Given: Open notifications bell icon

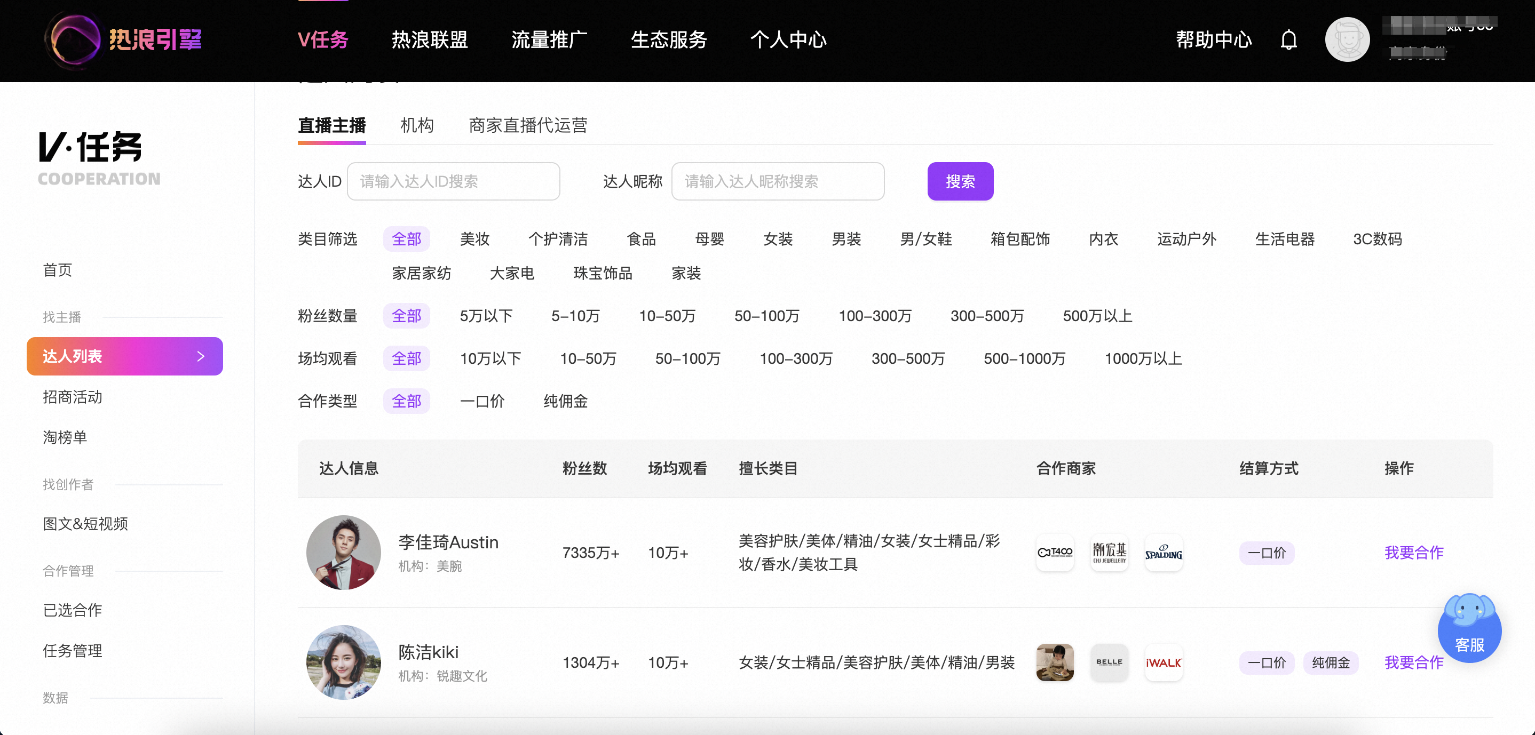Looking at the screenshot, I should pyautogui.click(x=1288, y=40).
